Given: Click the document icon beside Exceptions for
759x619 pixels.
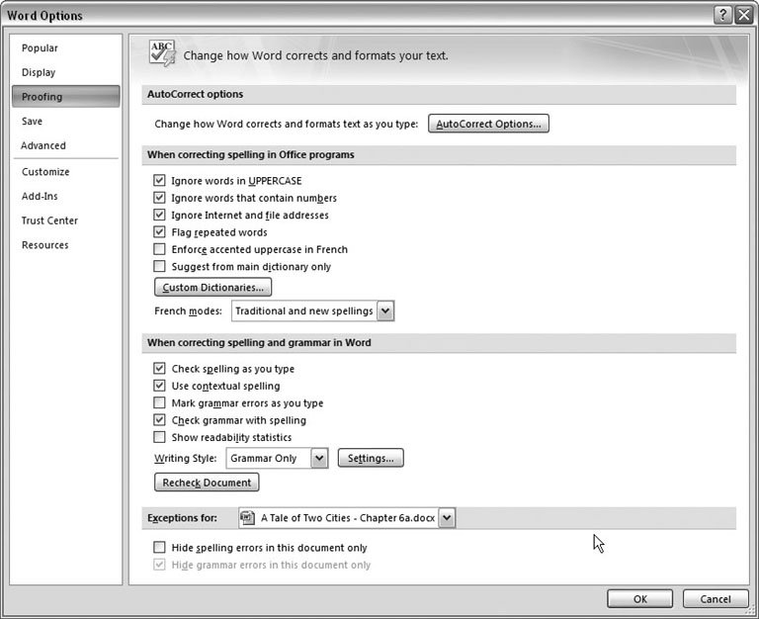Looking at the screenshot, I should pyautogui.click(x=247, y=518).
